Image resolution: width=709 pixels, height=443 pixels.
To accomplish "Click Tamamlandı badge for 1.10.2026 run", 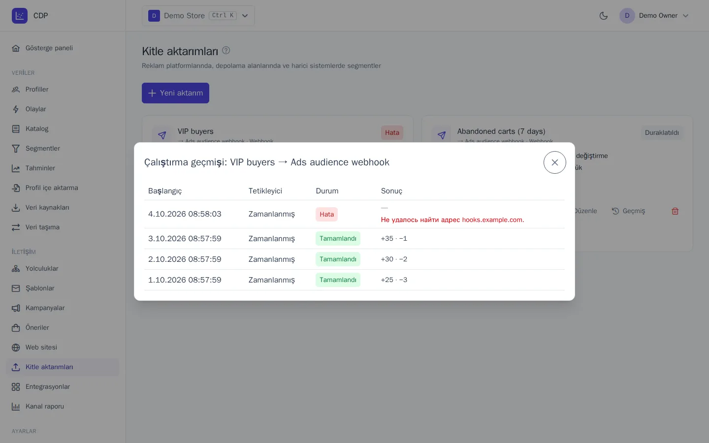I will 338,280.
